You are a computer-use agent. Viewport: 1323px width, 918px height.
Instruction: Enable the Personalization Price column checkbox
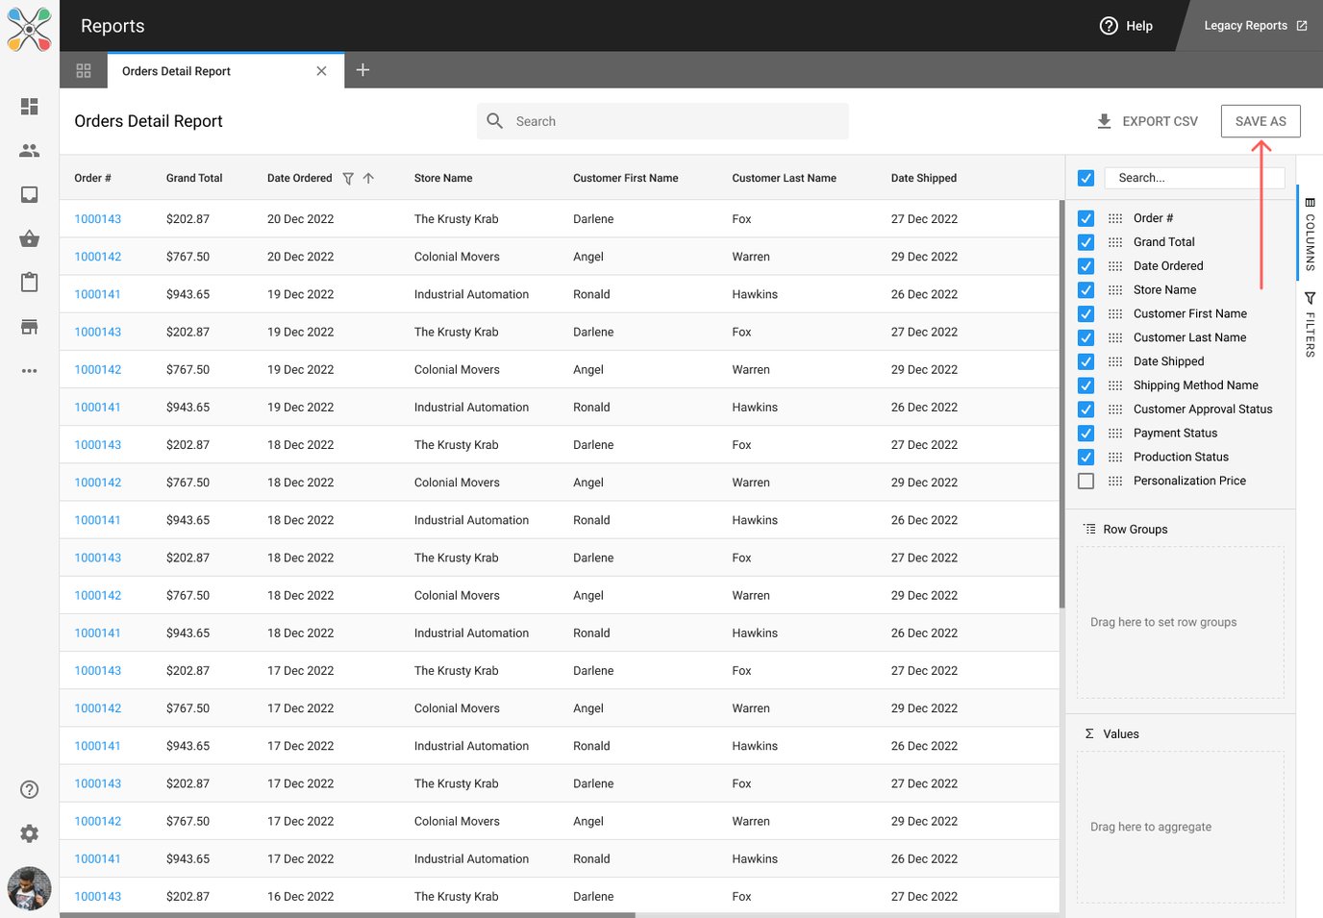click(1086, 482)
